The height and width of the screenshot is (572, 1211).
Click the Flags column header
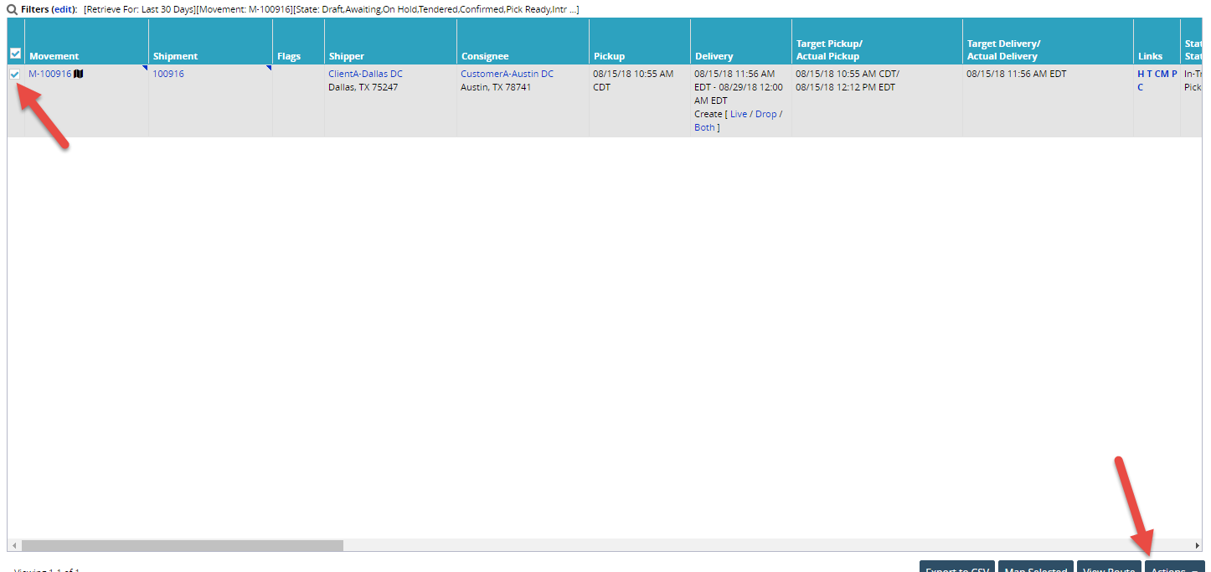click(289, 56)
